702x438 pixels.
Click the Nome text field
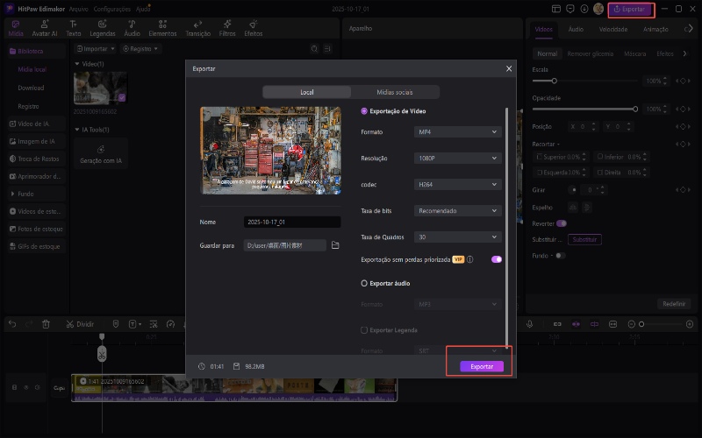point(291,223)
